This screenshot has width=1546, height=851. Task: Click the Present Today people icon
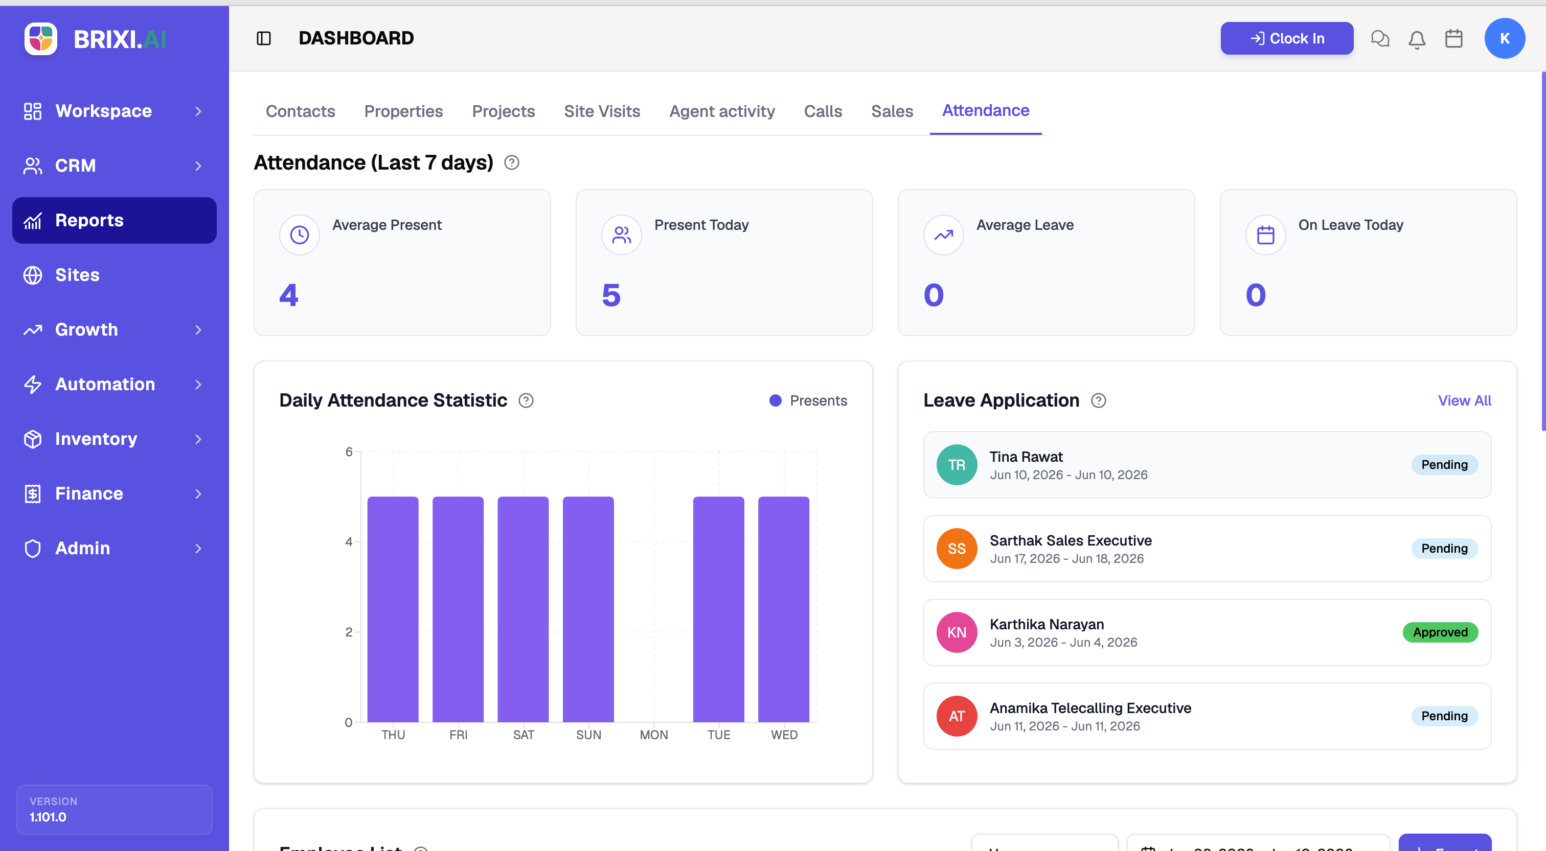point(622,235)
